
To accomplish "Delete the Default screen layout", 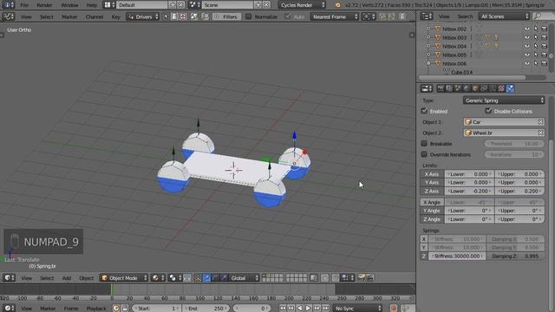I will click(181, 5).
